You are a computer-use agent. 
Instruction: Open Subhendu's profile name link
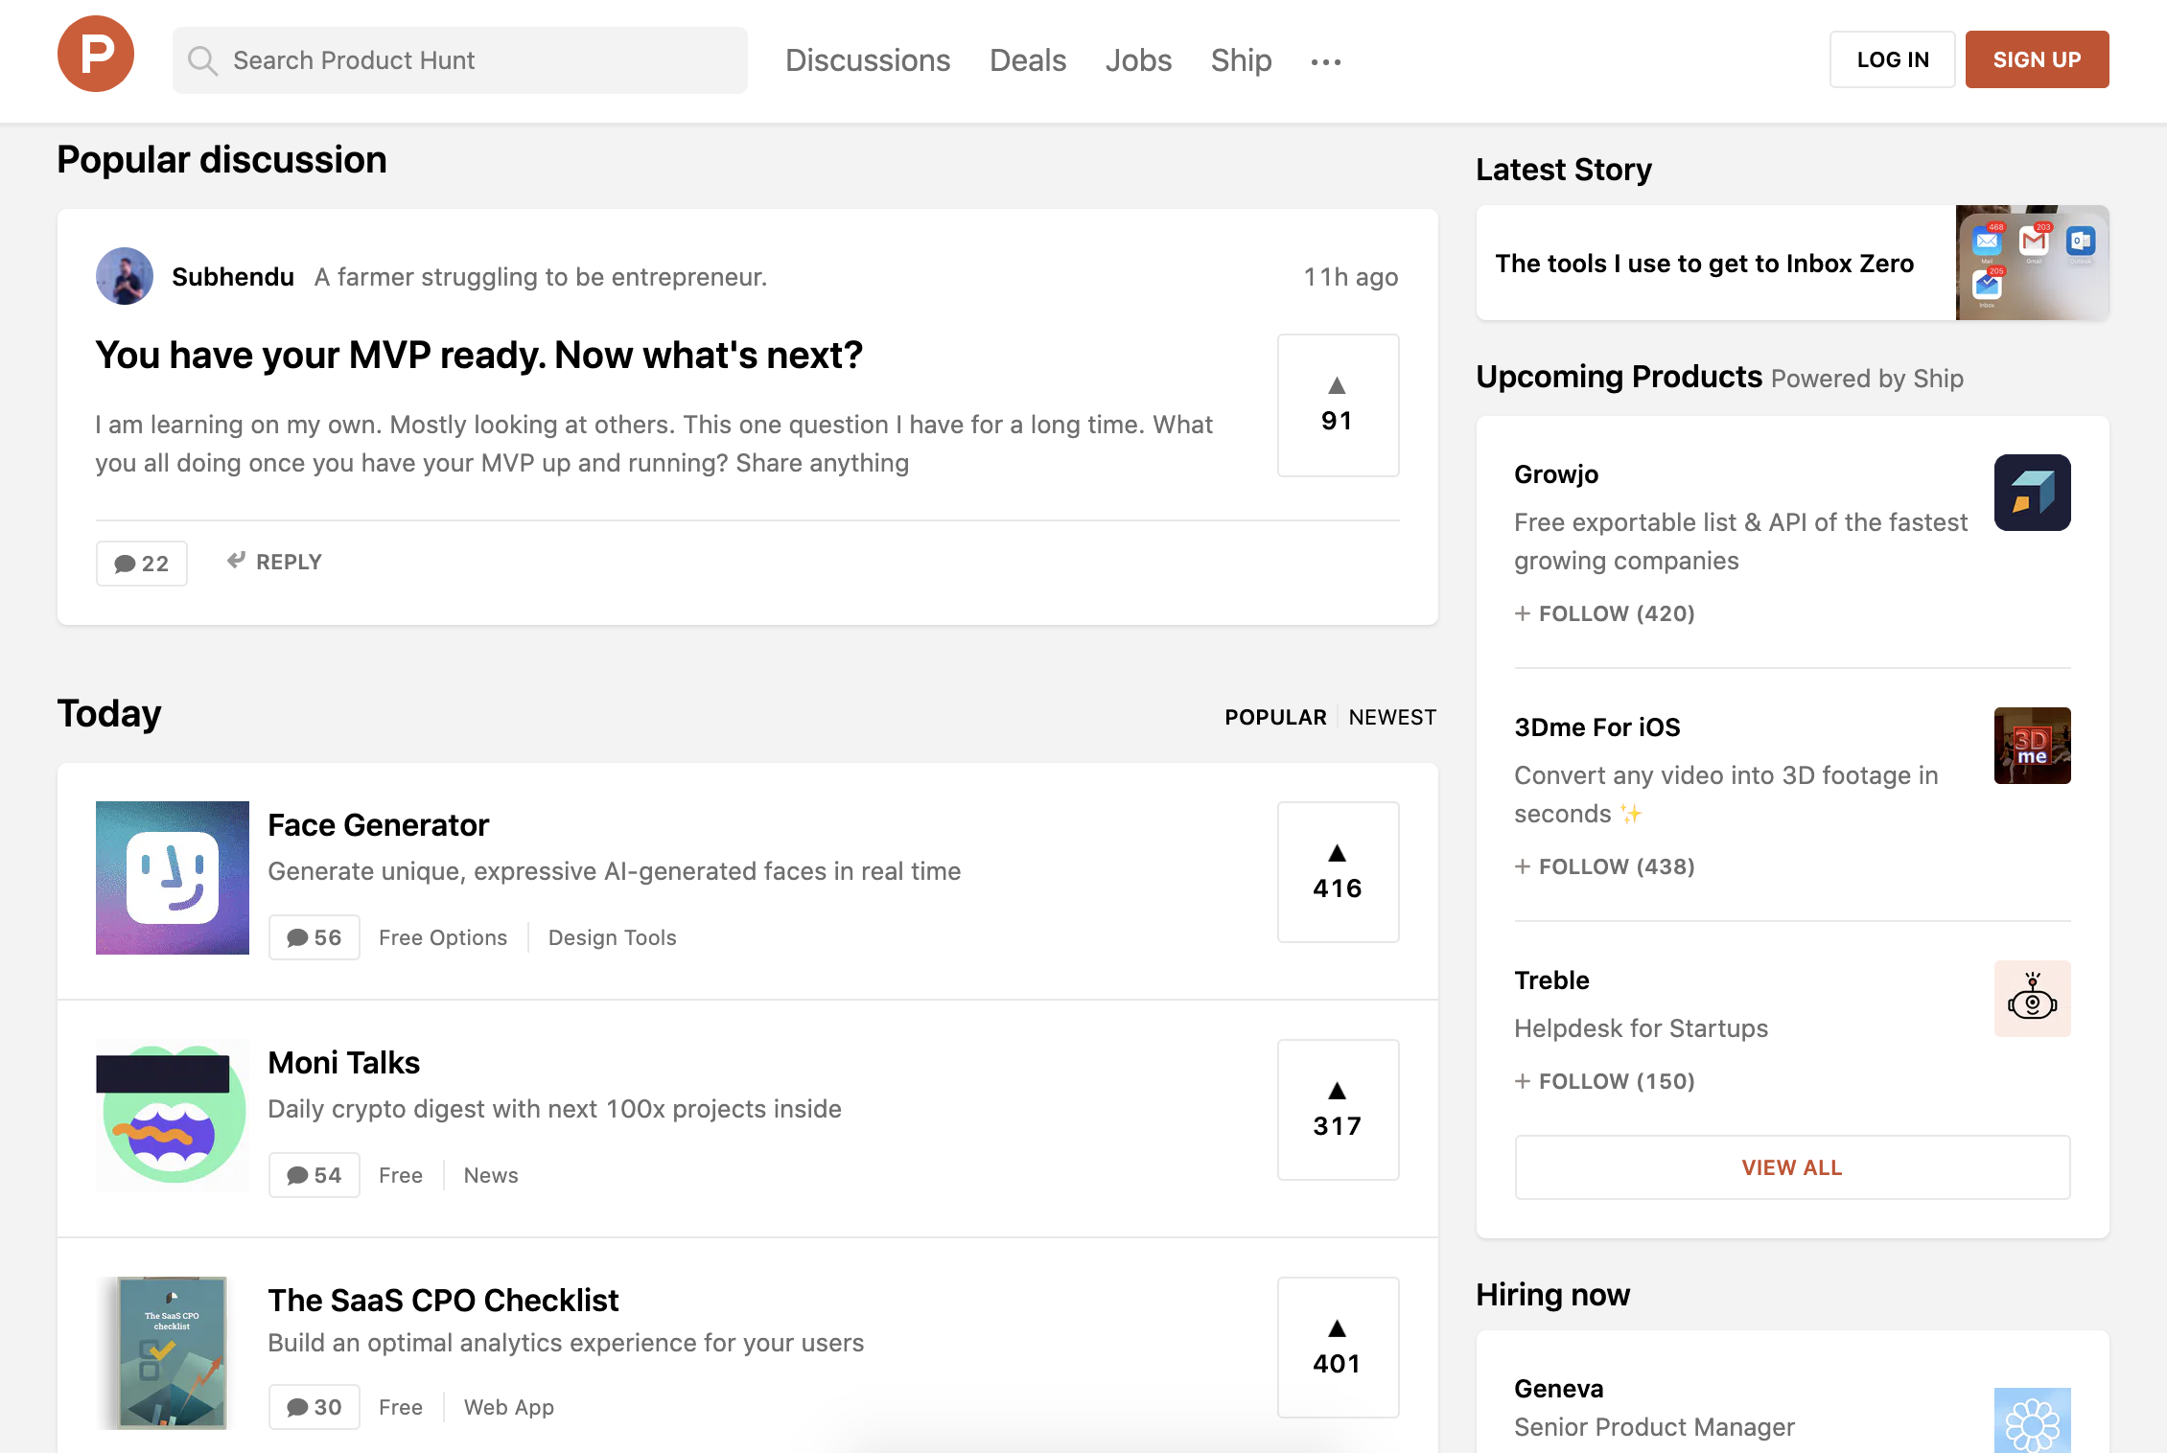233,277
